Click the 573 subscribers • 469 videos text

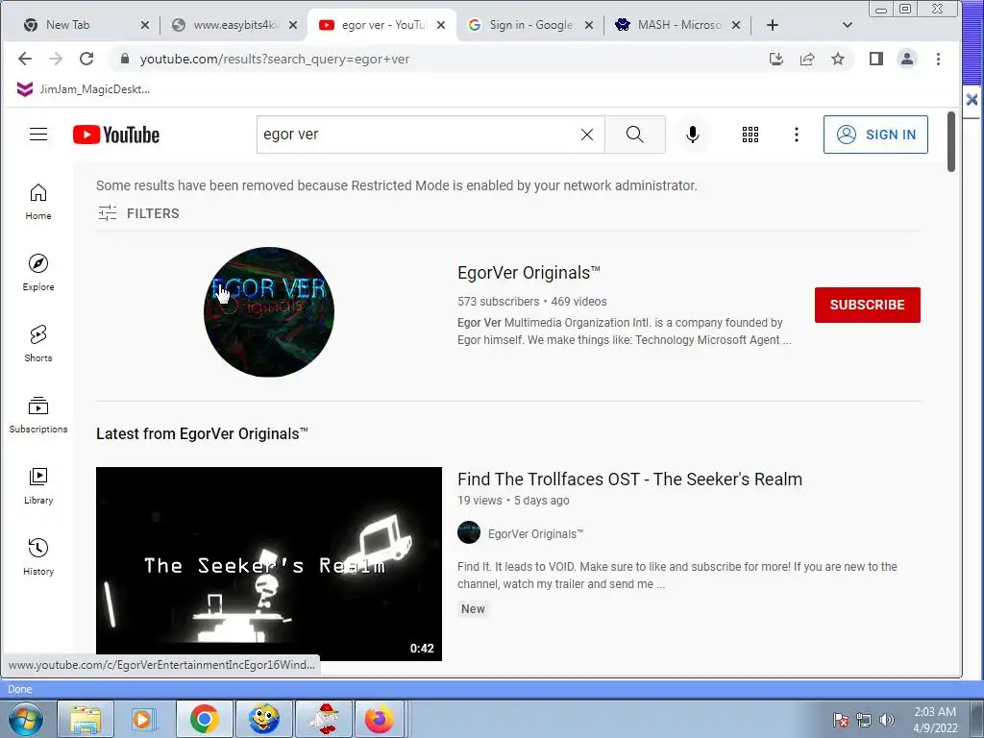click(x=532, y=301)
